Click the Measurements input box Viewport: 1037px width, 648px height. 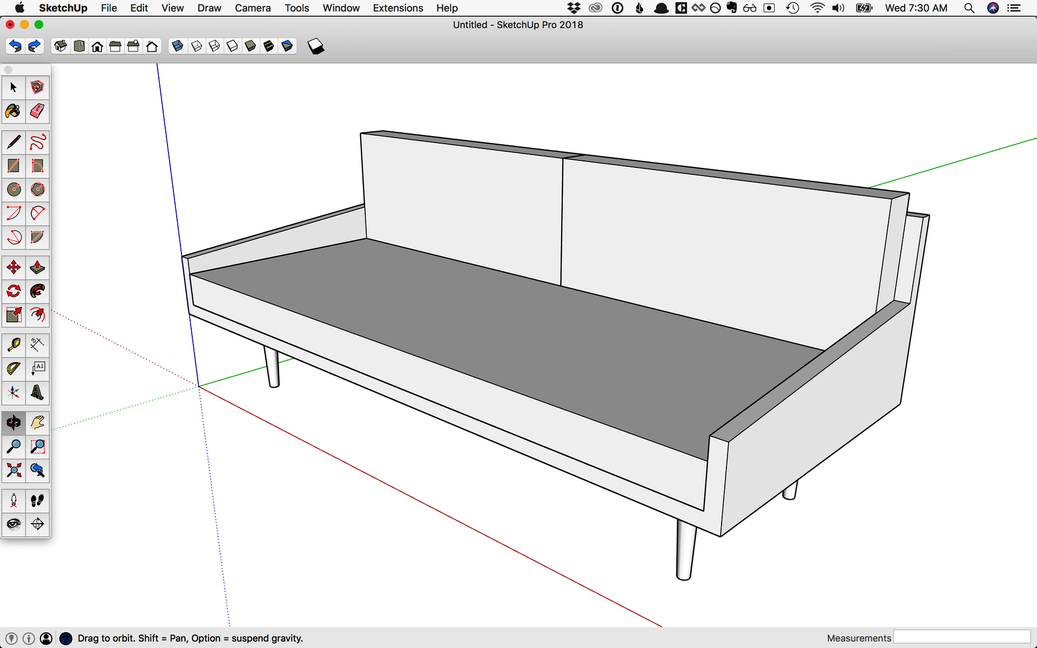point(962,637)
